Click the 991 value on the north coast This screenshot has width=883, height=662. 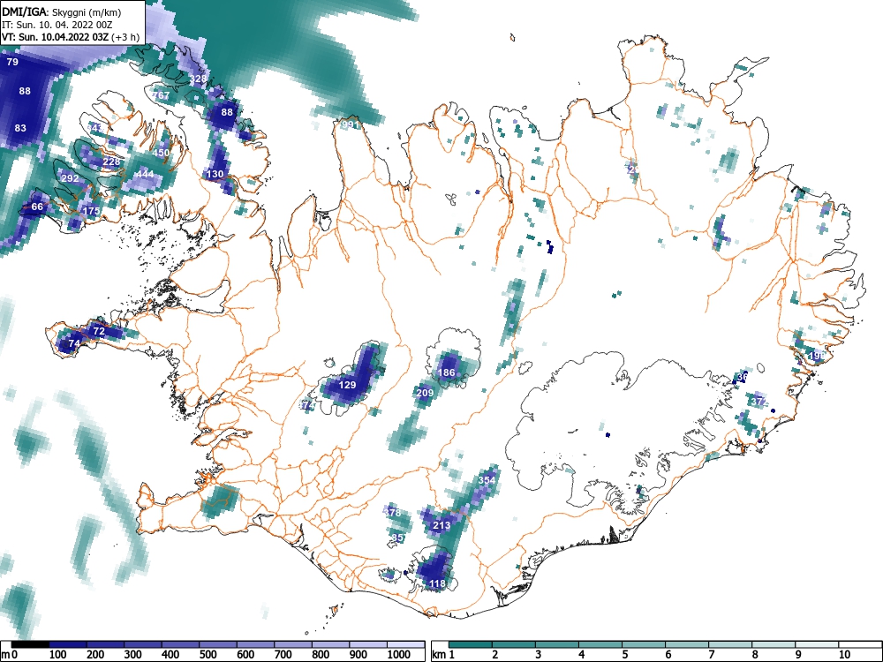[350, 124]
